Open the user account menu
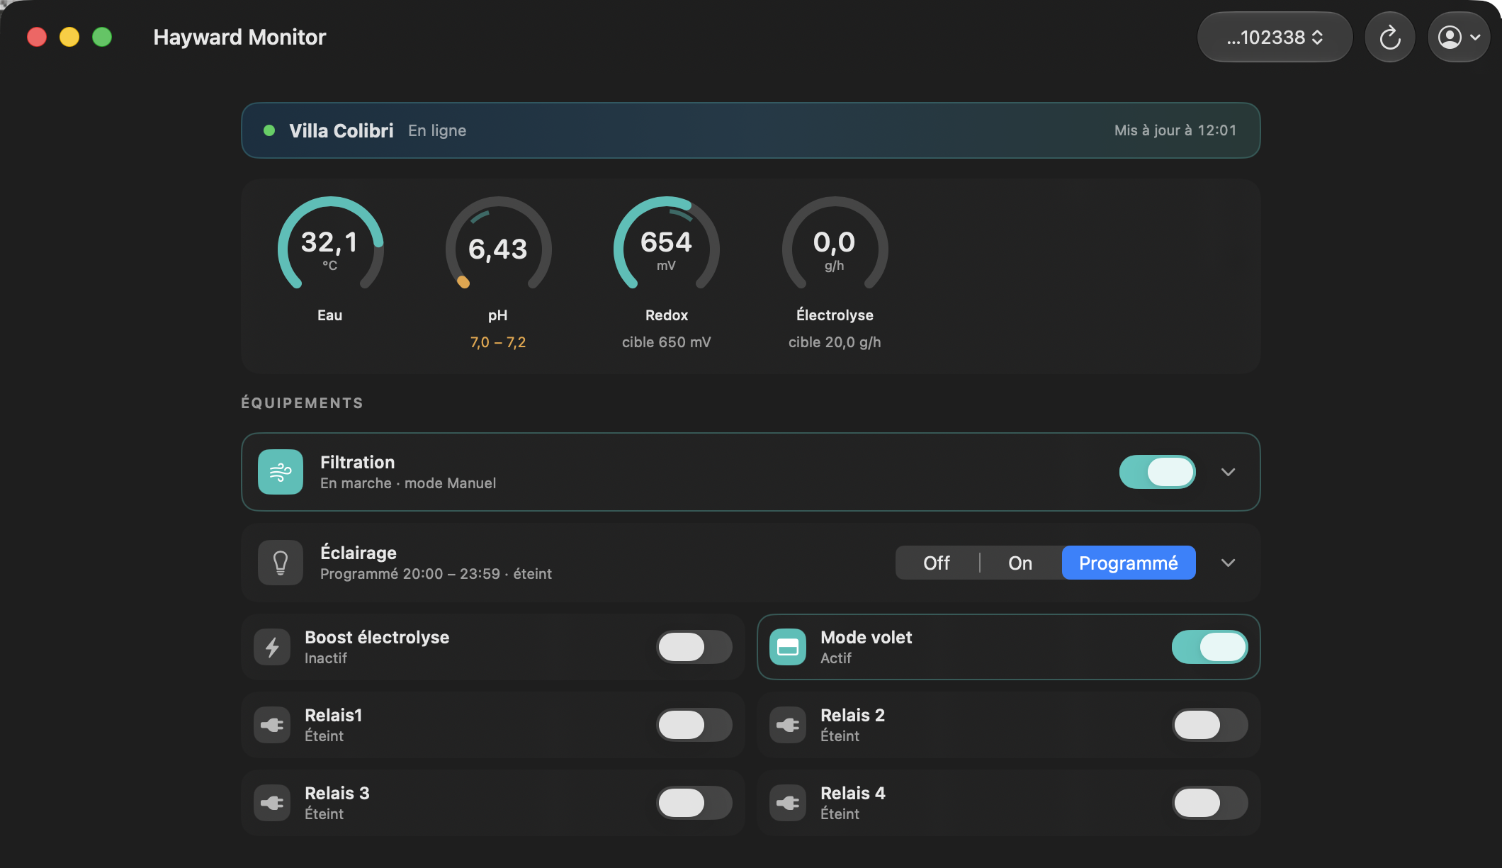The image size is (1502, 868). (x=1459, y=37)
